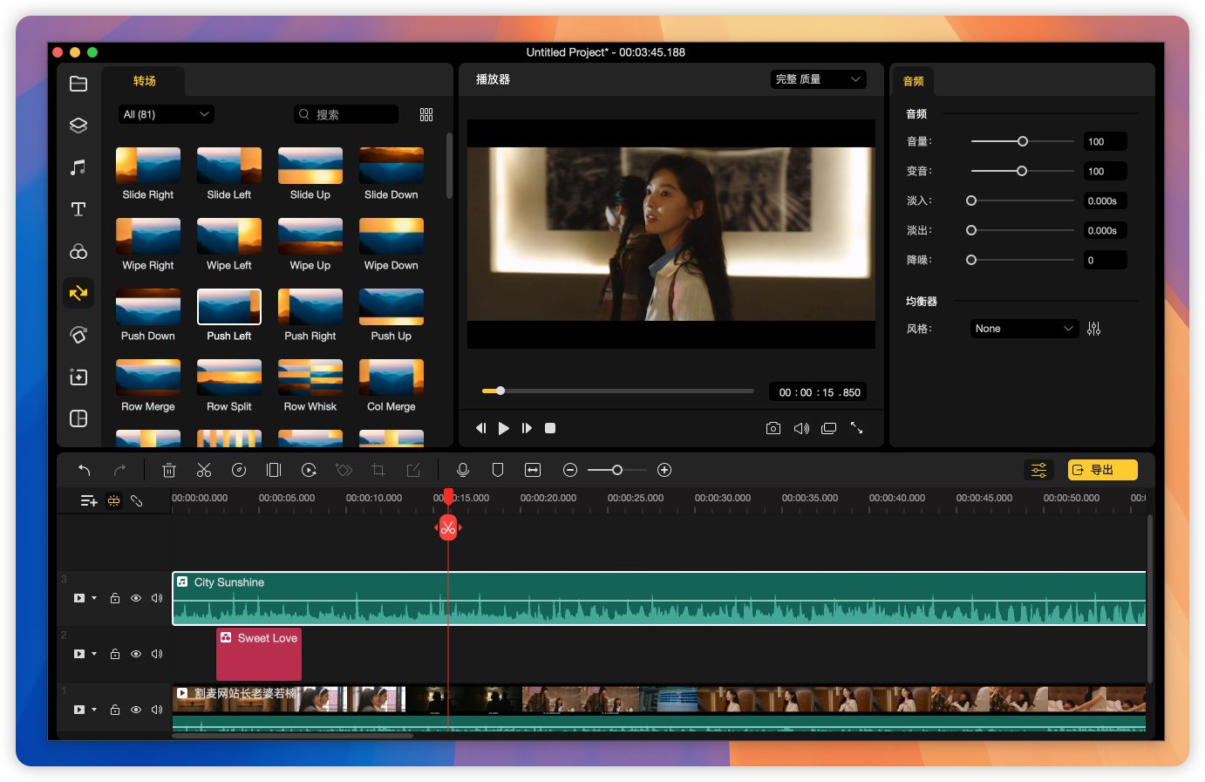
Task: Open the audio music library sidebar icon
Action: click(x=78, y=167)
